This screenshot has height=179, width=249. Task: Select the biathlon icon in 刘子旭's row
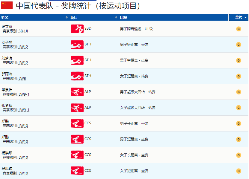point(77,44)
